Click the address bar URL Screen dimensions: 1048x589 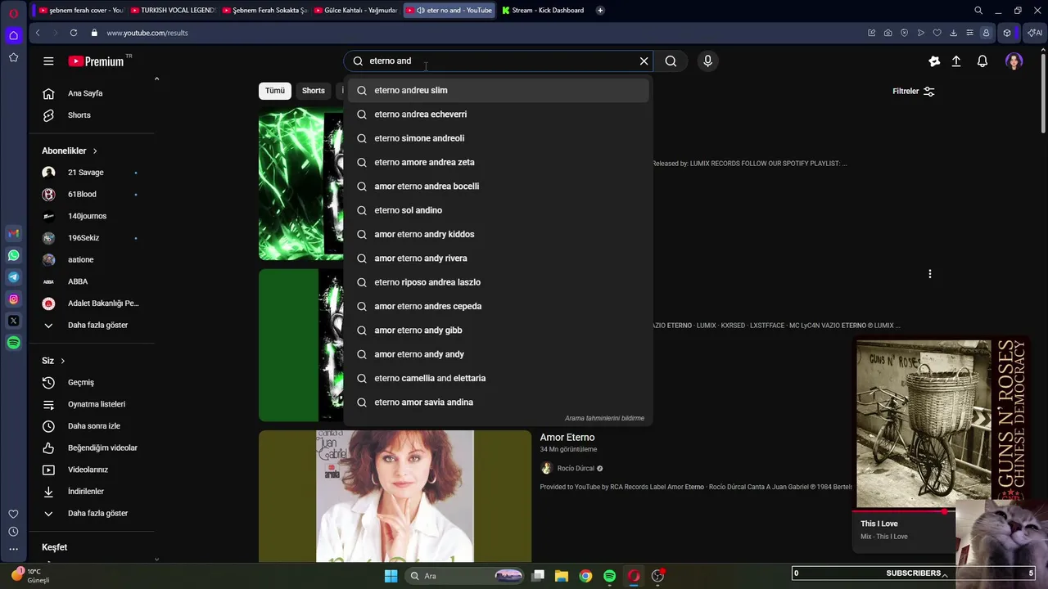(147, 33)
